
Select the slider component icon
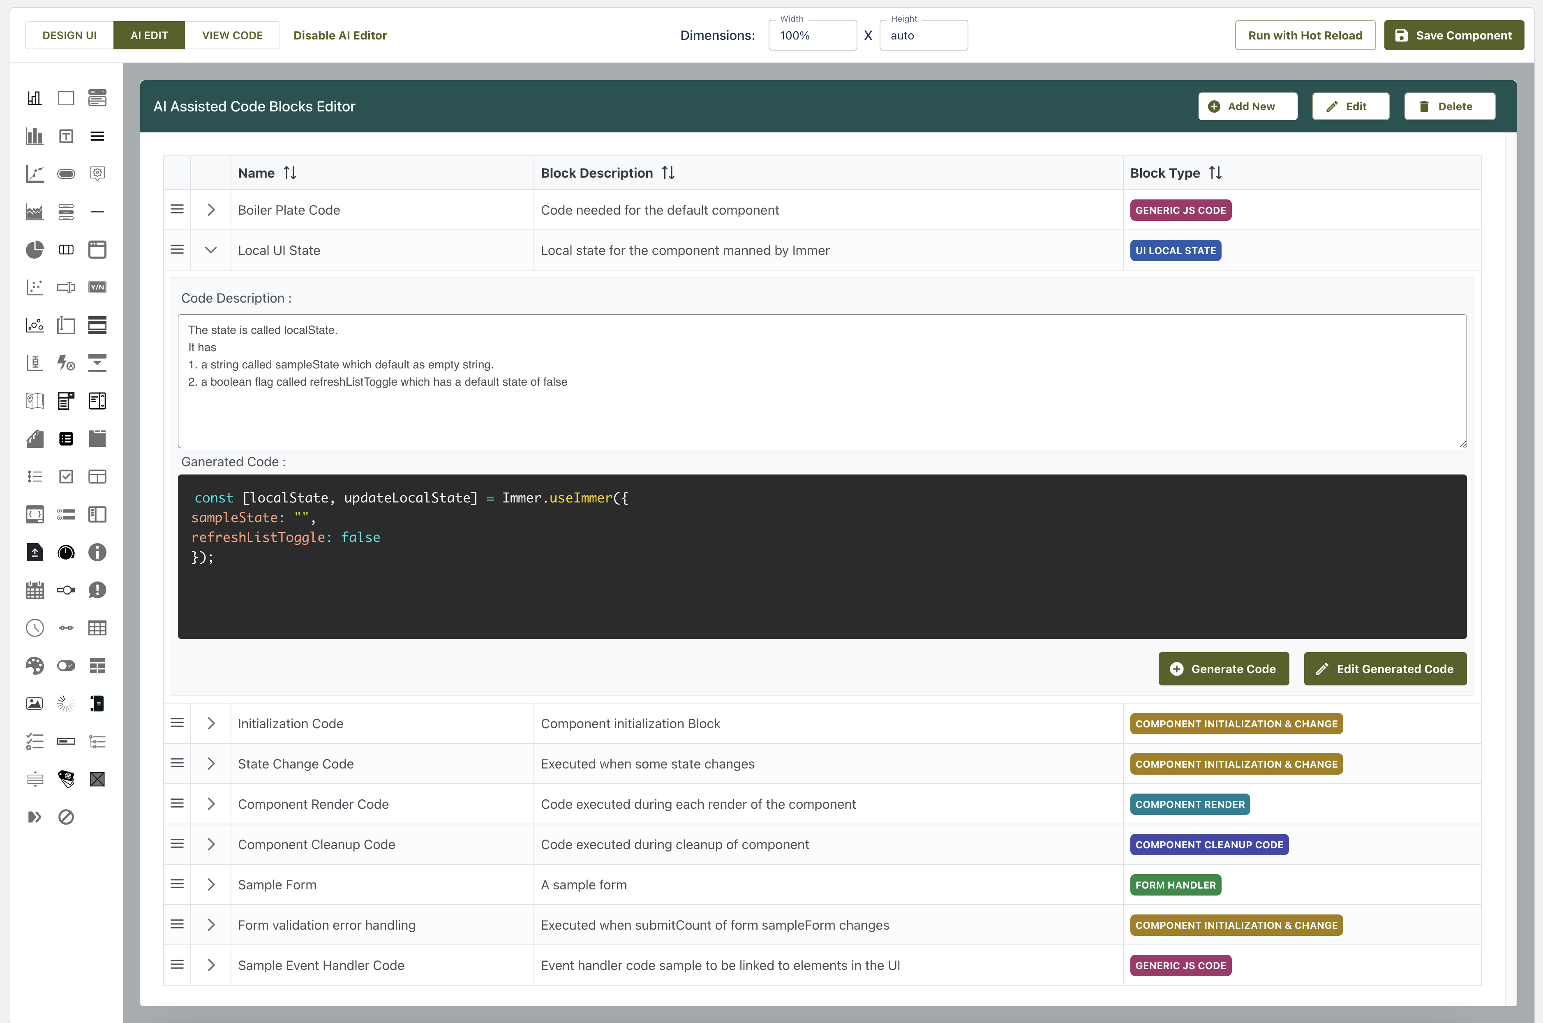click(66, 590)
